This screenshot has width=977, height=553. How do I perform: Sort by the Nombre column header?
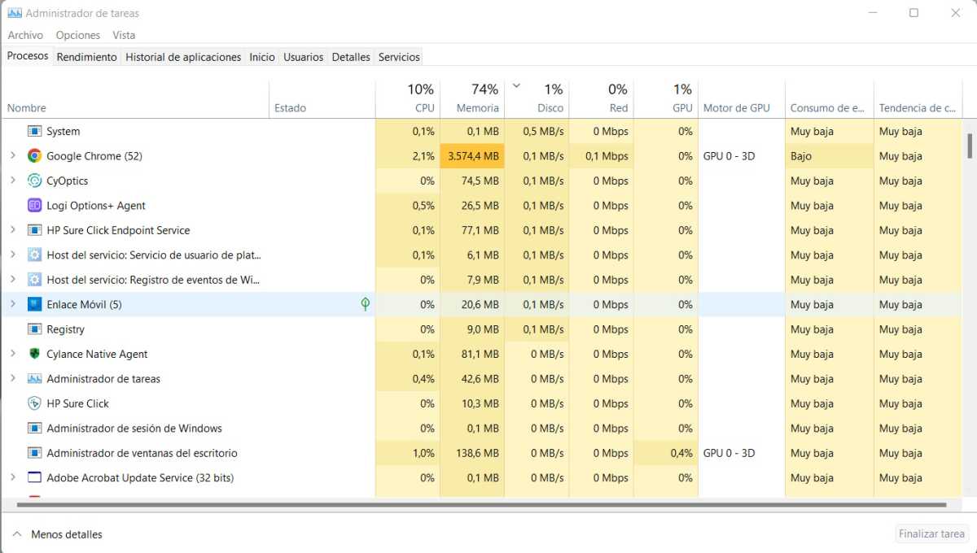[x=135, y=99]
